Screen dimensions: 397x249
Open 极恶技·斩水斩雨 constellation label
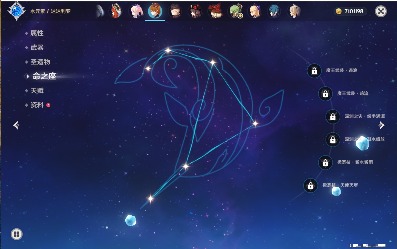tap(355, 162)
